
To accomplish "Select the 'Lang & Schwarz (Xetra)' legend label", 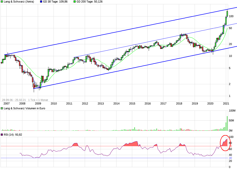I will (x=19, y=2).
